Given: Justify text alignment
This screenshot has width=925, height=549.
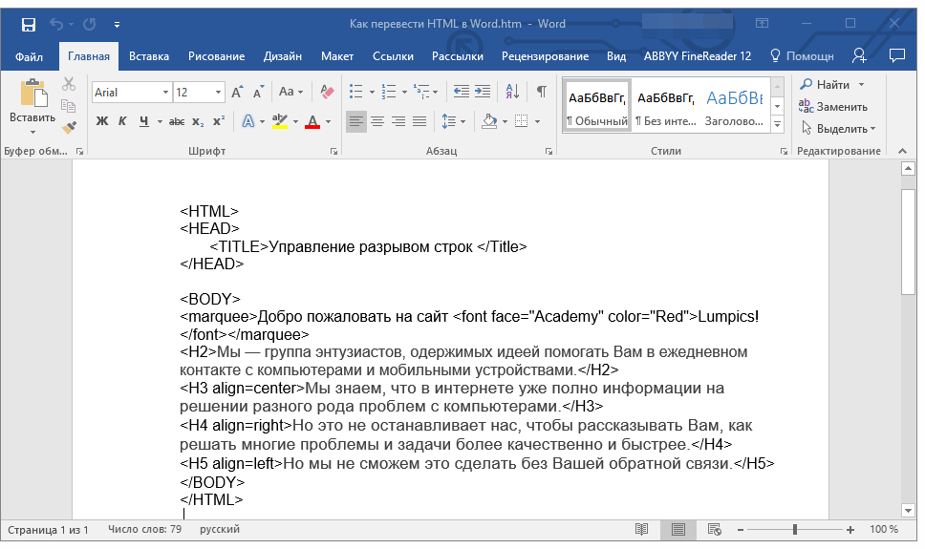Looking at the screenshot, I should point(419,121).
